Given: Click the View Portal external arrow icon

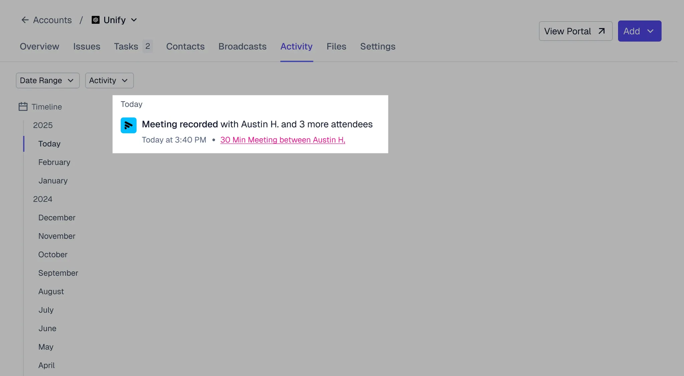Looking at the screenshot, I should pyautogui.click(x=602, y=31).
